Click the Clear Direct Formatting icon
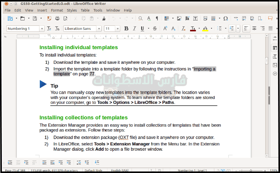280x173 pixels. (x=182, y=28)
